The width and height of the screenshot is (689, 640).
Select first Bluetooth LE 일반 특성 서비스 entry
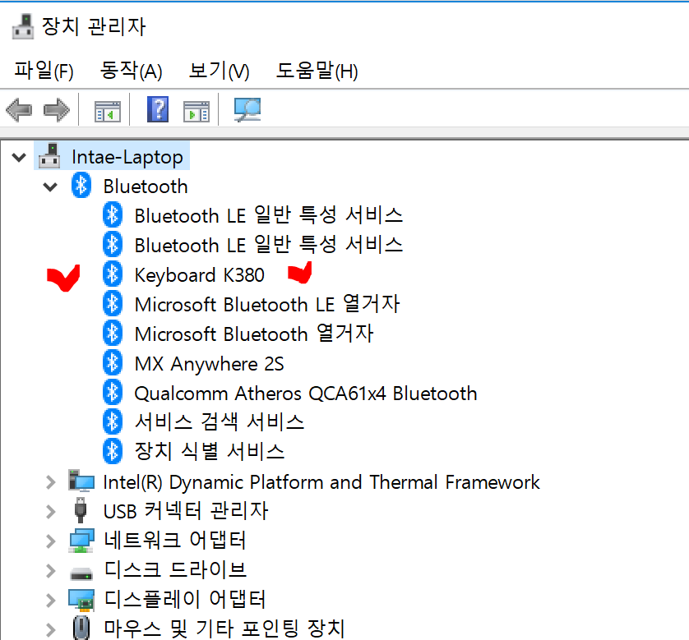click(269, 215)
